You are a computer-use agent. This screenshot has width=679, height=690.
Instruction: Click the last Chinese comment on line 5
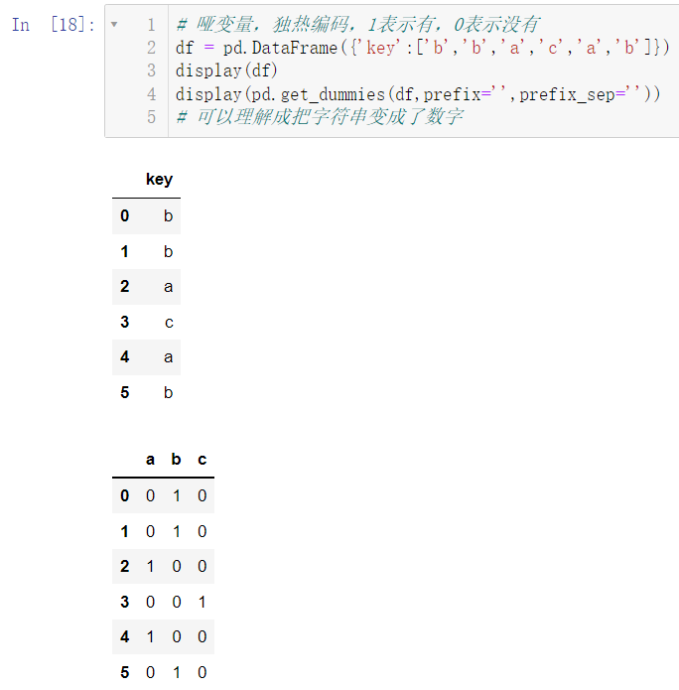tap(320, 117)
